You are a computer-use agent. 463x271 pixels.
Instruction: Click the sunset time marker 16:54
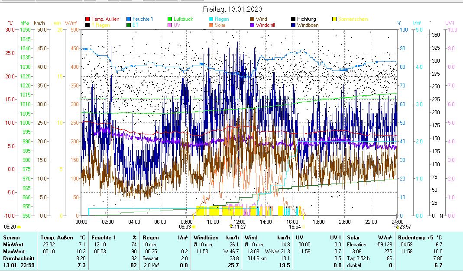coord(295,226)
